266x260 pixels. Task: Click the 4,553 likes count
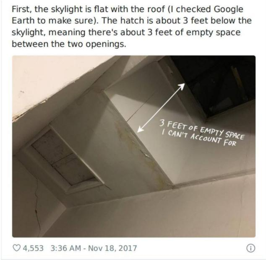pyautogui.click(x=33, y=248)
